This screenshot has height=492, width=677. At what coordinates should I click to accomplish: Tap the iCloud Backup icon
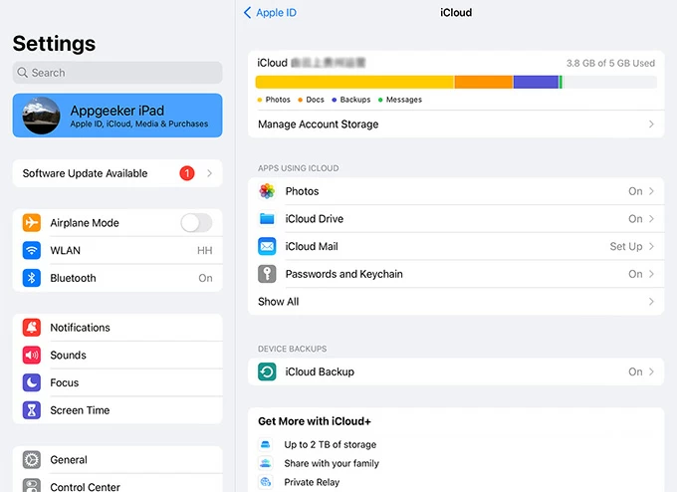(x=267, y=371)
